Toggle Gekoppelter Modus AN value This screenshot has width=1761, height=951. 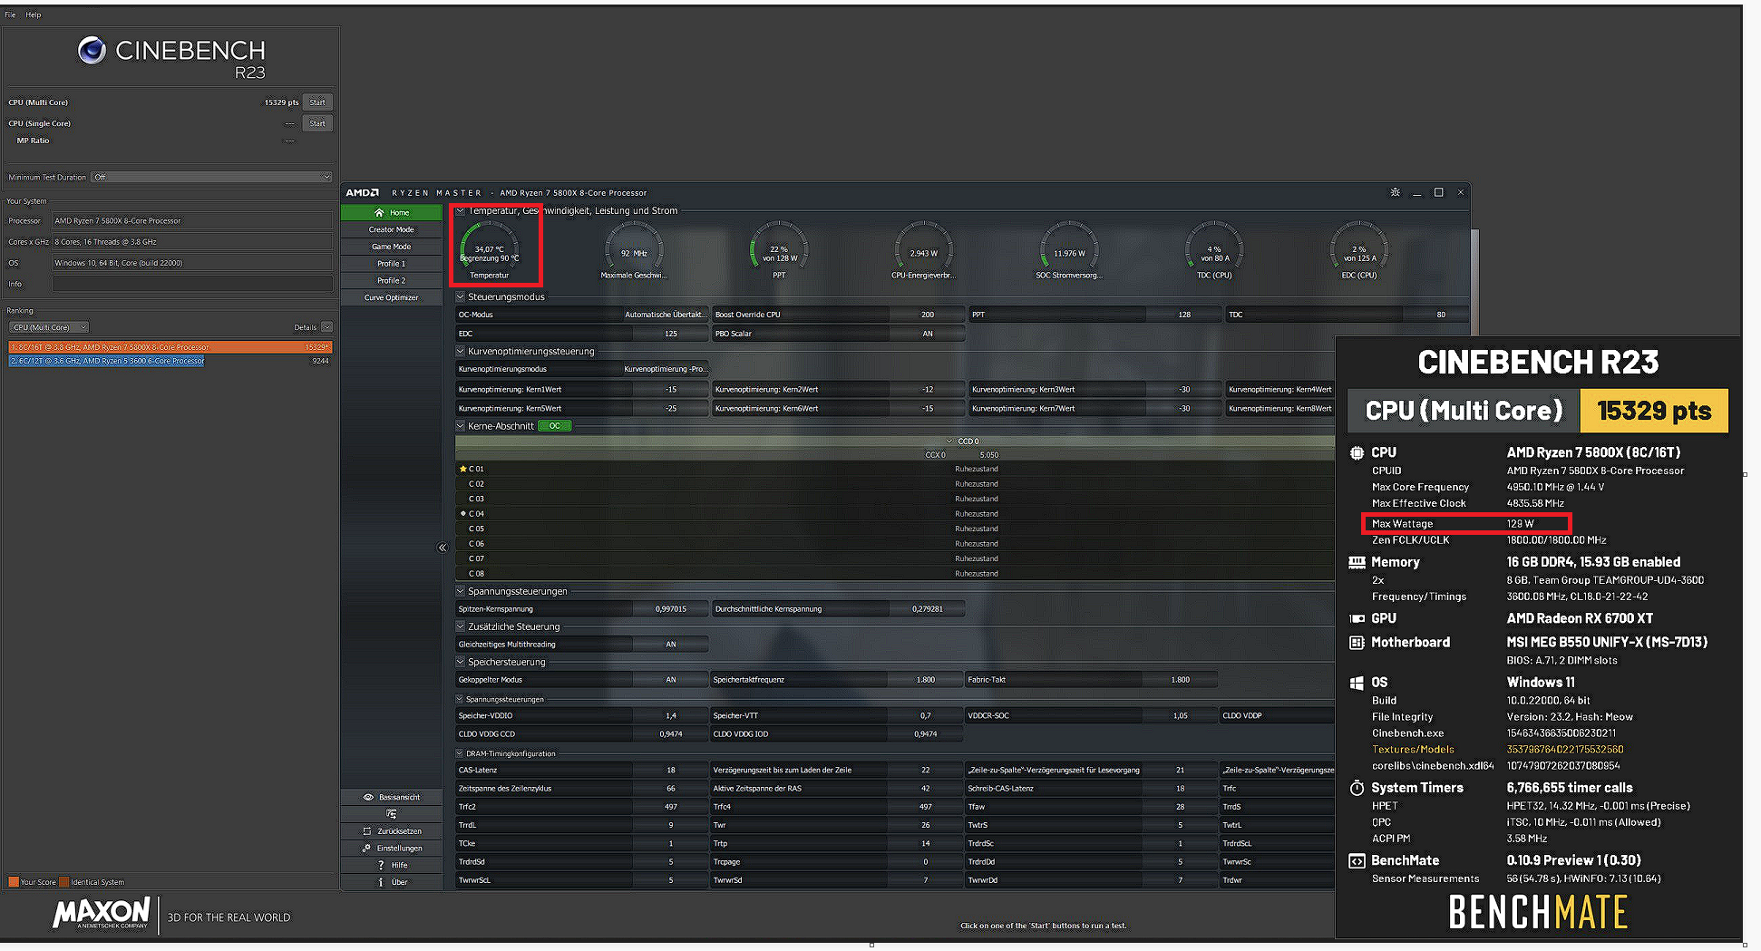[x=671, y=680]
